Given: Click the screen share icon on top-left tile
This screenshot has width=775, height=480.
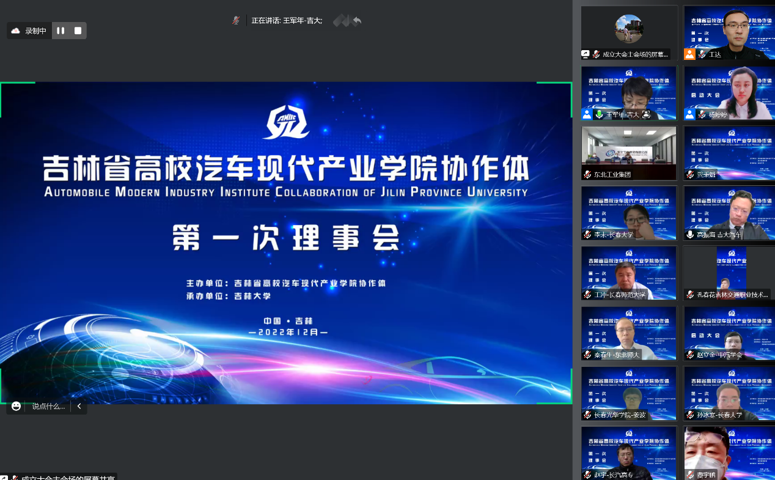Looking at the screenshot, I should (x=586, y=54).
